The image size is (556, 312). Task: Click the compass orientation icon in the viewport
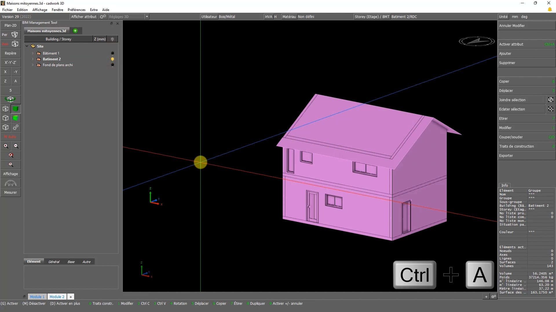[x=476, y=41]
